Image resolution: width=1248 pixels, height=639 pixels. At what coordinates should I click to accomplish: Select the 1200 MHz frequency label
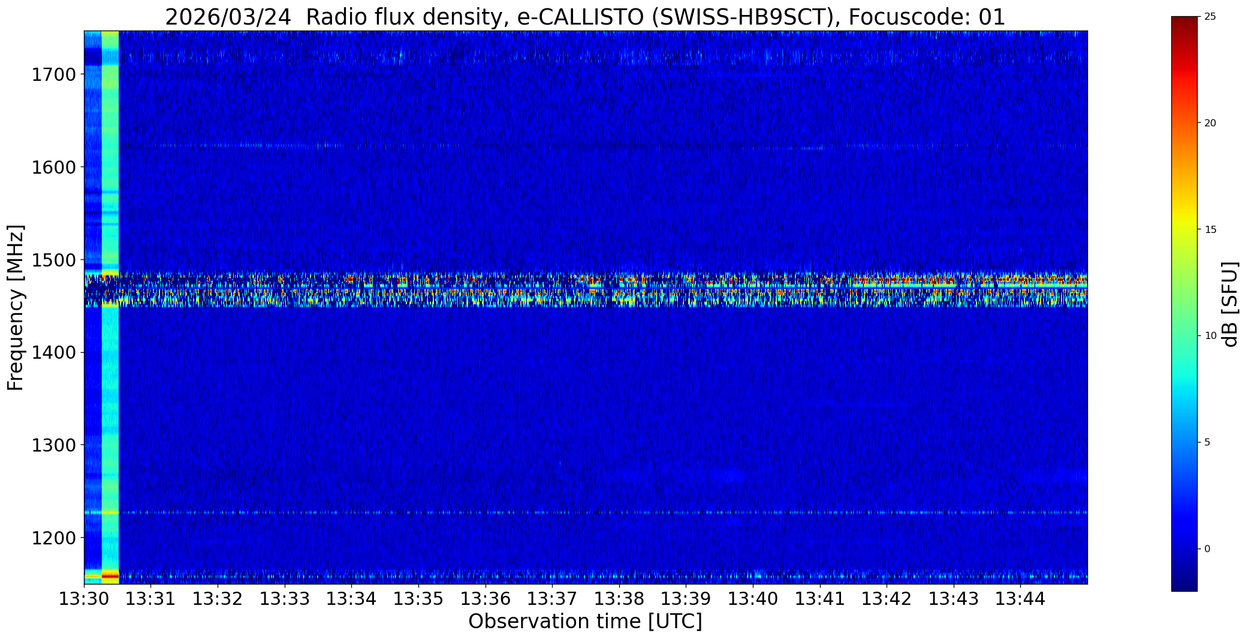pyautogui.click(x=53, y=538)
